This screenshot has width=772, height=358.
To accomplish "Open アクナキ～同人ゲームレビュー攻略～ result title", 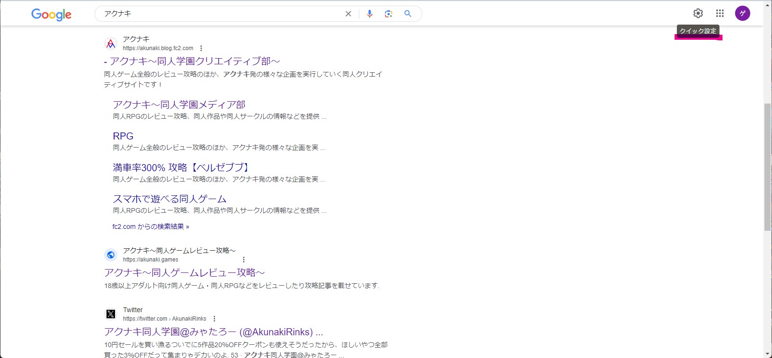I will 184,272.
